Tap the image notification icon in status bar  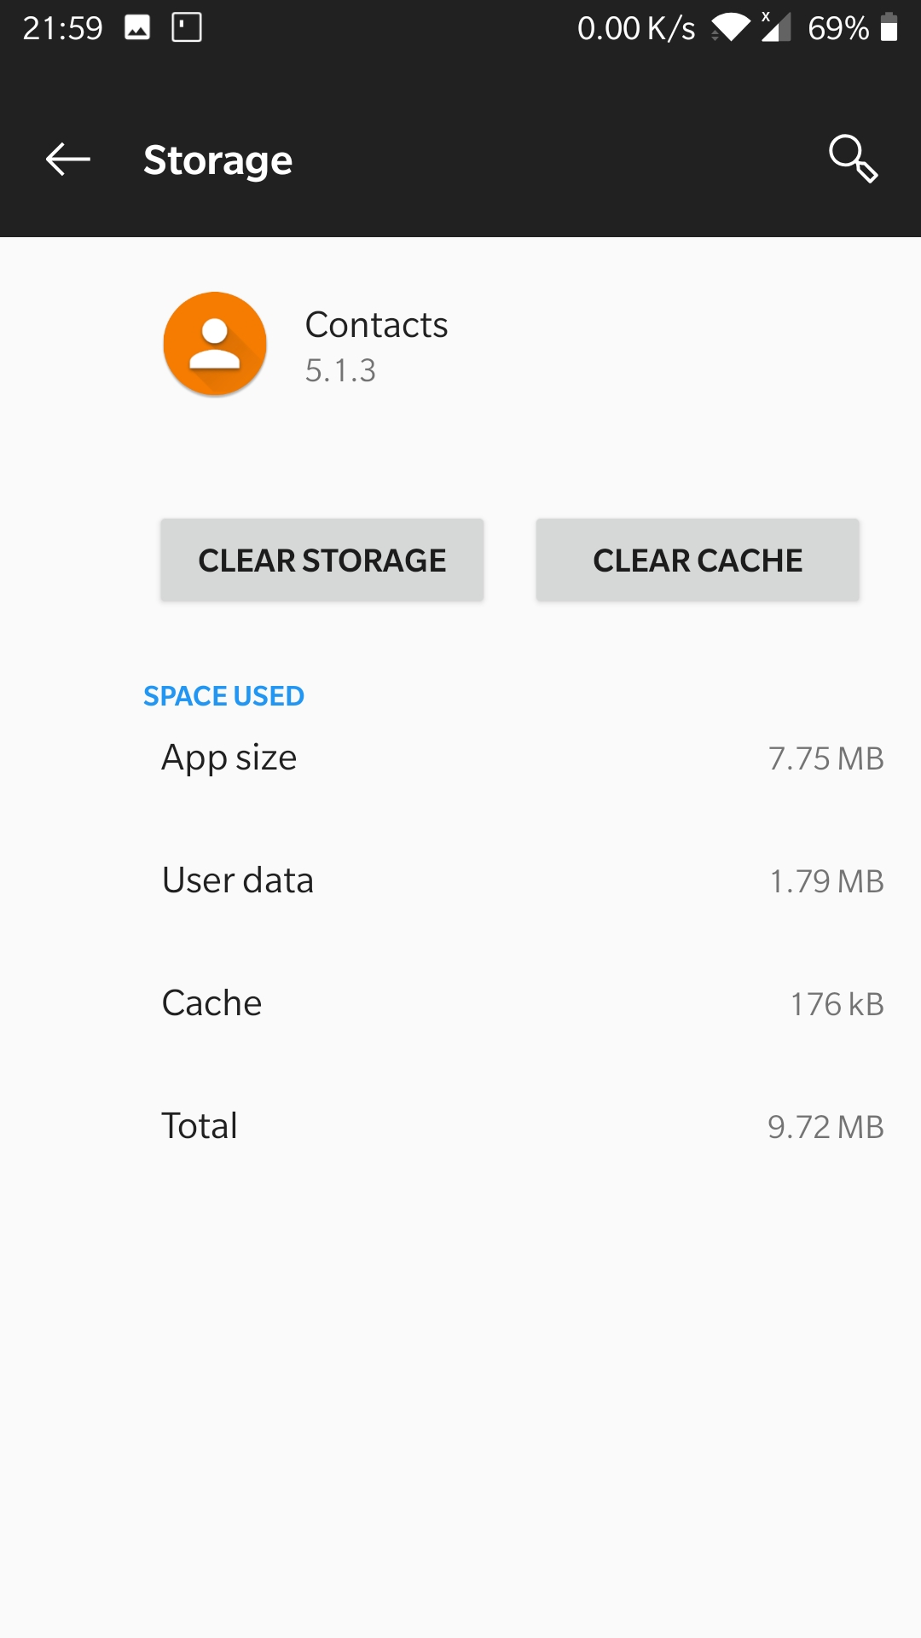(x=137, y=28)
